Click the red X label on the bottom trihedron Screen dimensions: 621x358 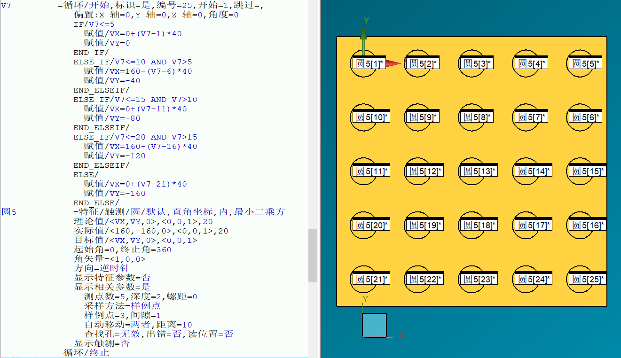(401, 335)
